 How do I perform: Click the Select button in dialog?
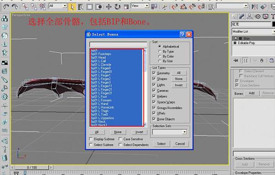coord(161,144)
